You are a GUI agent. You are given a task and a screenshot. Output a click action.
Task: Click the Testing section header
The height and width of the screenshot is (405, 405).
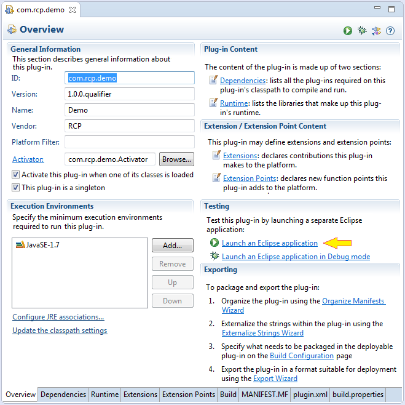[216, 206]
